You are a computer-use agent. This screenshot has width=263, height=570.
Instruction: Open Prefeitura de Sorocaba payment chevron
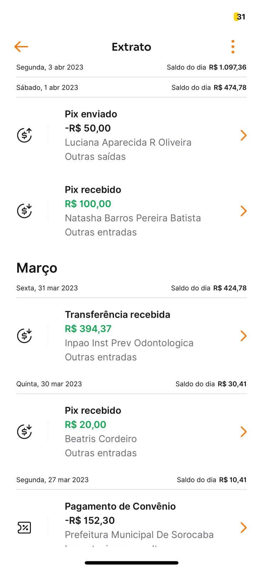[x=243, y=528]
